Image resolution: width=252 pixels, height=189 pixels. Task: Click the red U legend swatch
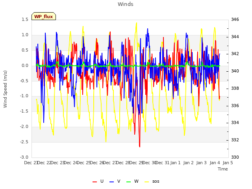coord(94,182)
